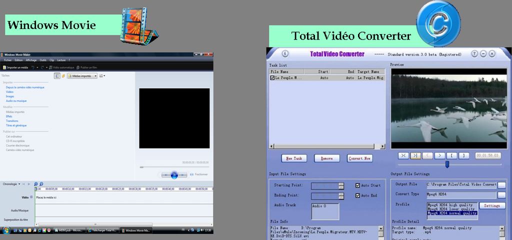Open the Lecture menu in Movie Maker

point(61,60)
